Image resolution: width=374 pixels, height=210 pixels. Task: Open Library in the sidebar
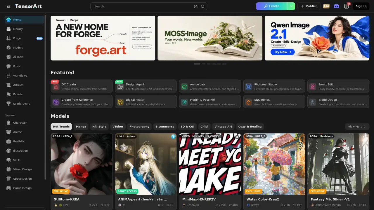click(24, 29)
